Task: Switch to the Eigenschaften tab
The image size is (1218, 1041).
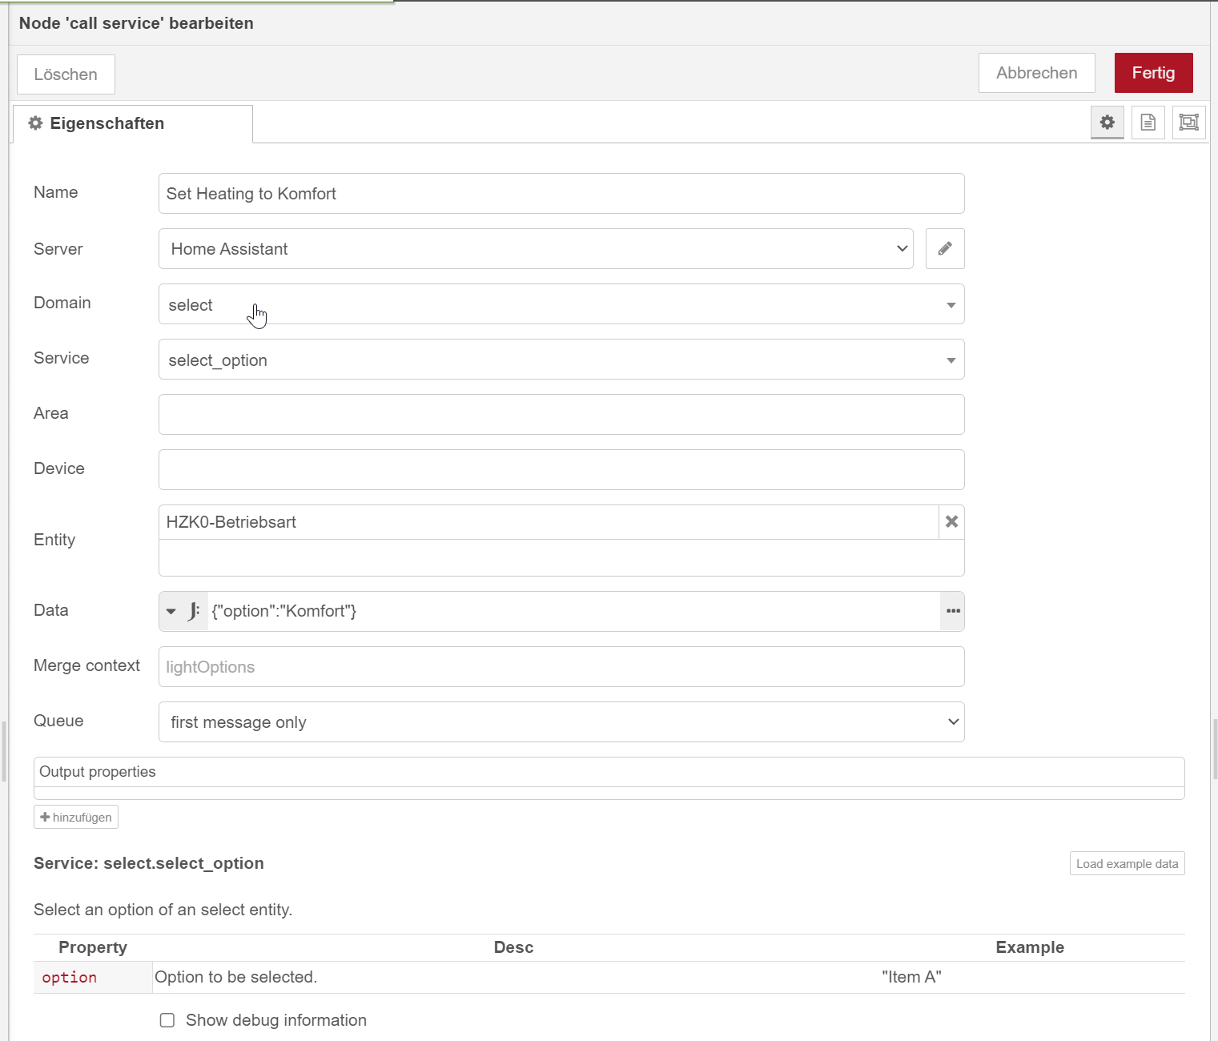Action: pos(107,123)
